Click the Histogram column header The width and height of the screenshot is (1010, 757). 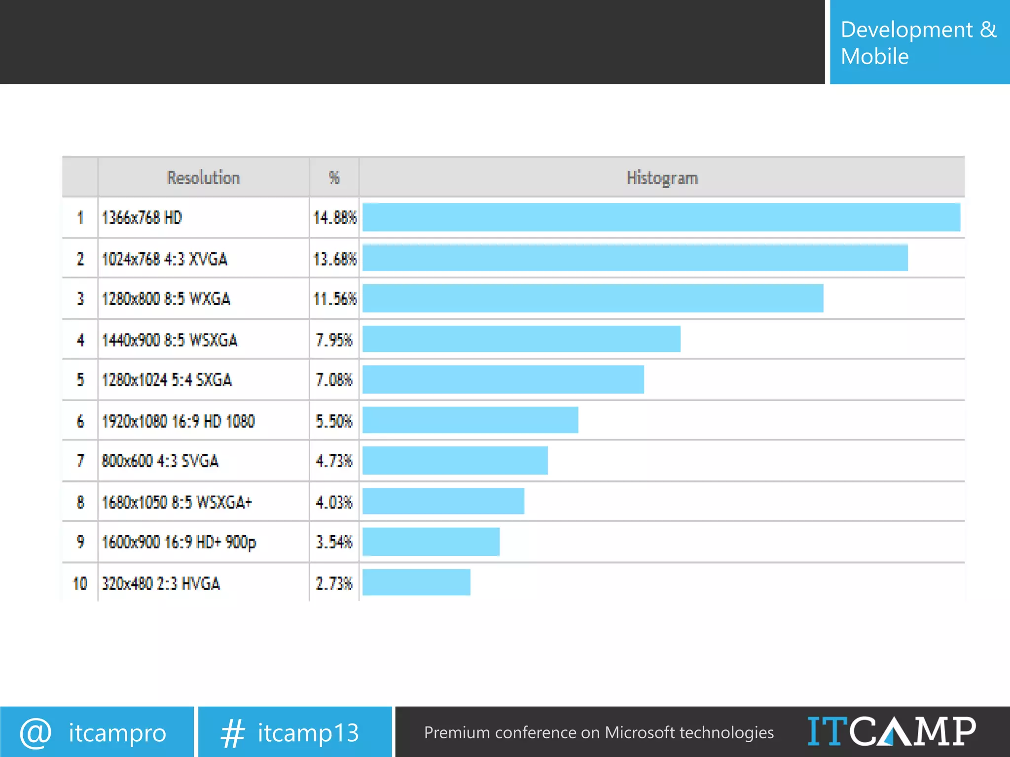(x=662, y=178)
